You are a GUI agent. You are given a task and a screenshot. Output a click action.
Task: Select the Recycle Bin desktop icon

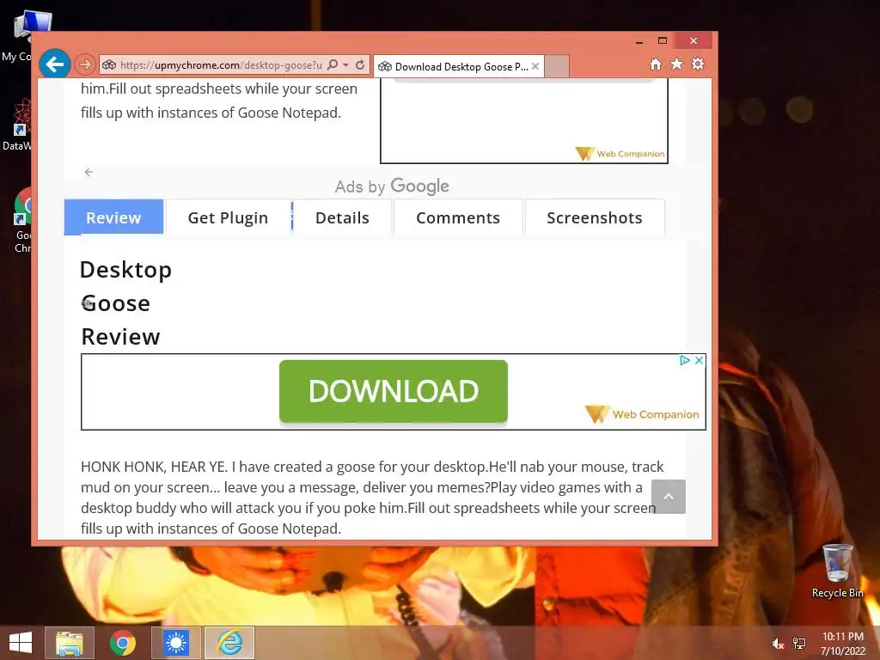837,571
